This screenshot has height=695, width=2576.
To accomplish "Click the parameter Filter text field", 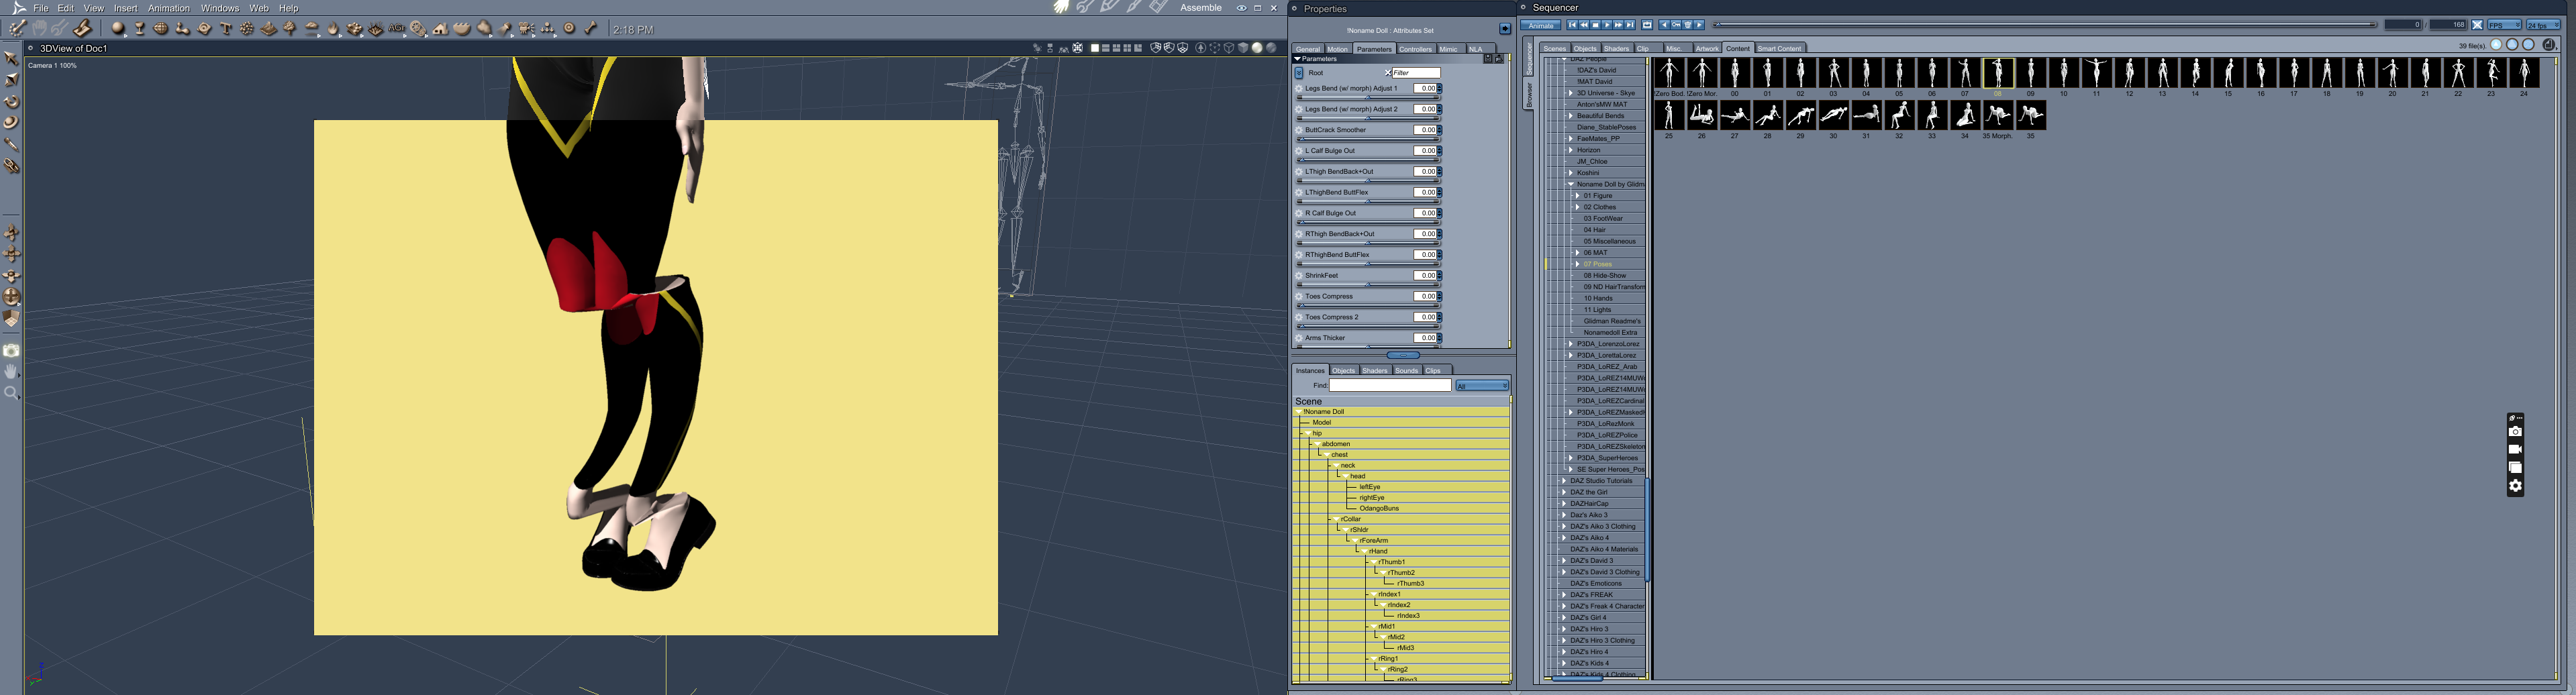I will pyautogui.click(x=1416, y=73).
